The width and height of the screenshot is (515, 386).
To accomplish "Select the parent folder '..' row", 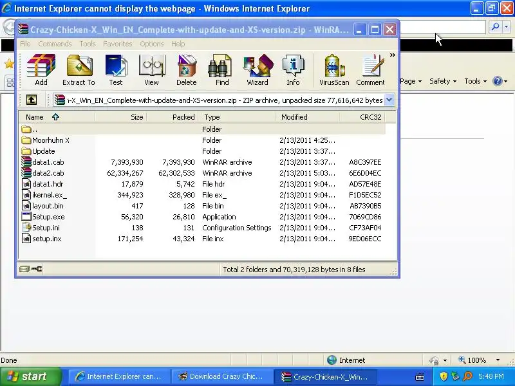I will tap(201, 129).
